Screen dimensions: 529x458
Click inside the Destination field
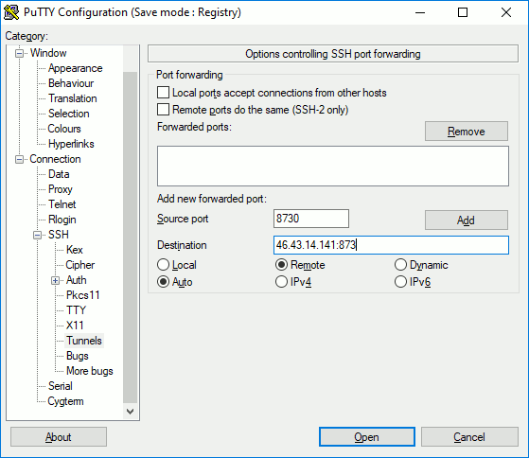391,245
